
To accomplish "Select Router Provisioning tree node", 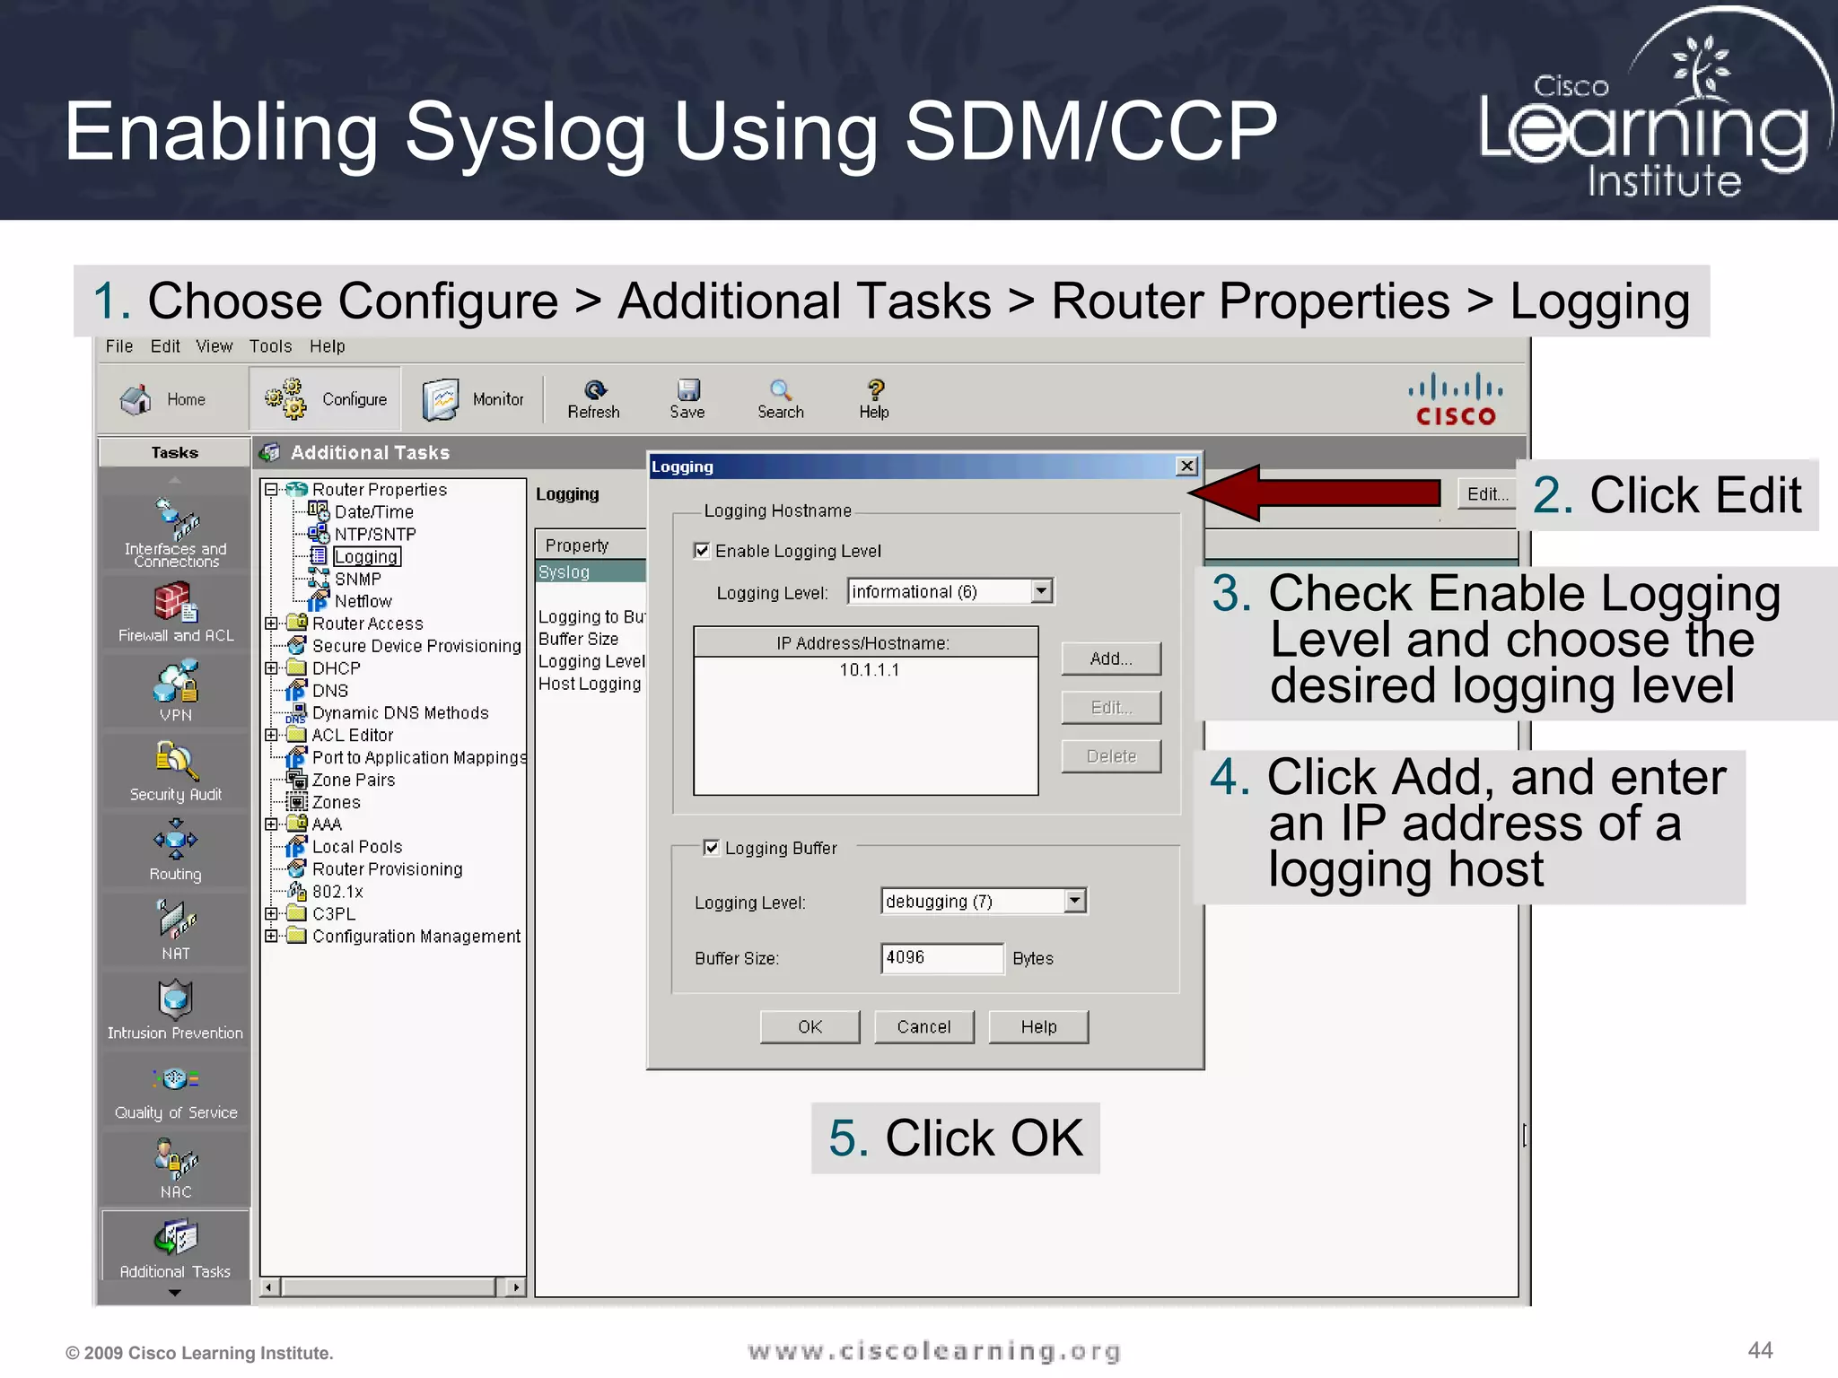I will click(386, 869).
